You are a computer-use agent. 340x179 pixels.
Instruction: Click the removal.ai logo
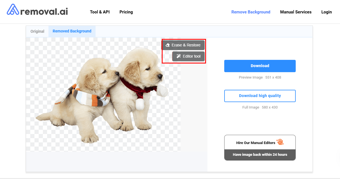pos(37,10)
